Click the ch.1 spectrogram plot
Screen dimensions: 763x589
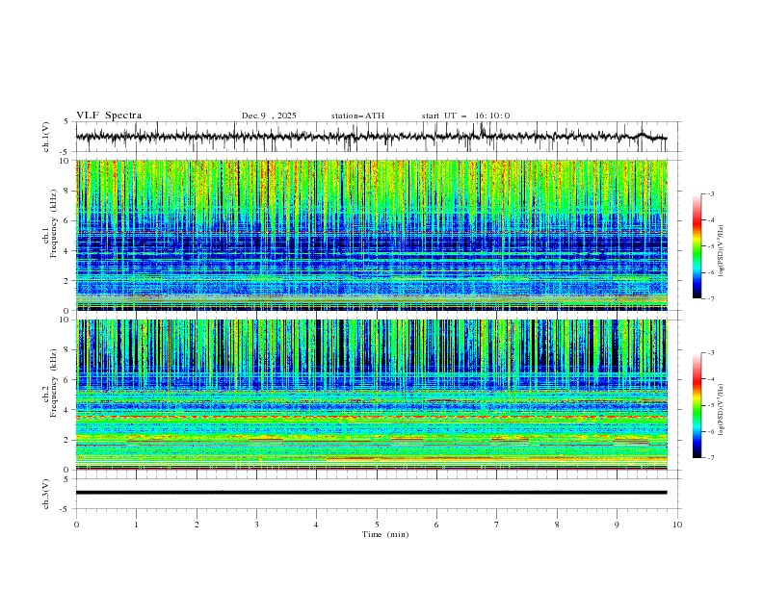tap(372, 235)
